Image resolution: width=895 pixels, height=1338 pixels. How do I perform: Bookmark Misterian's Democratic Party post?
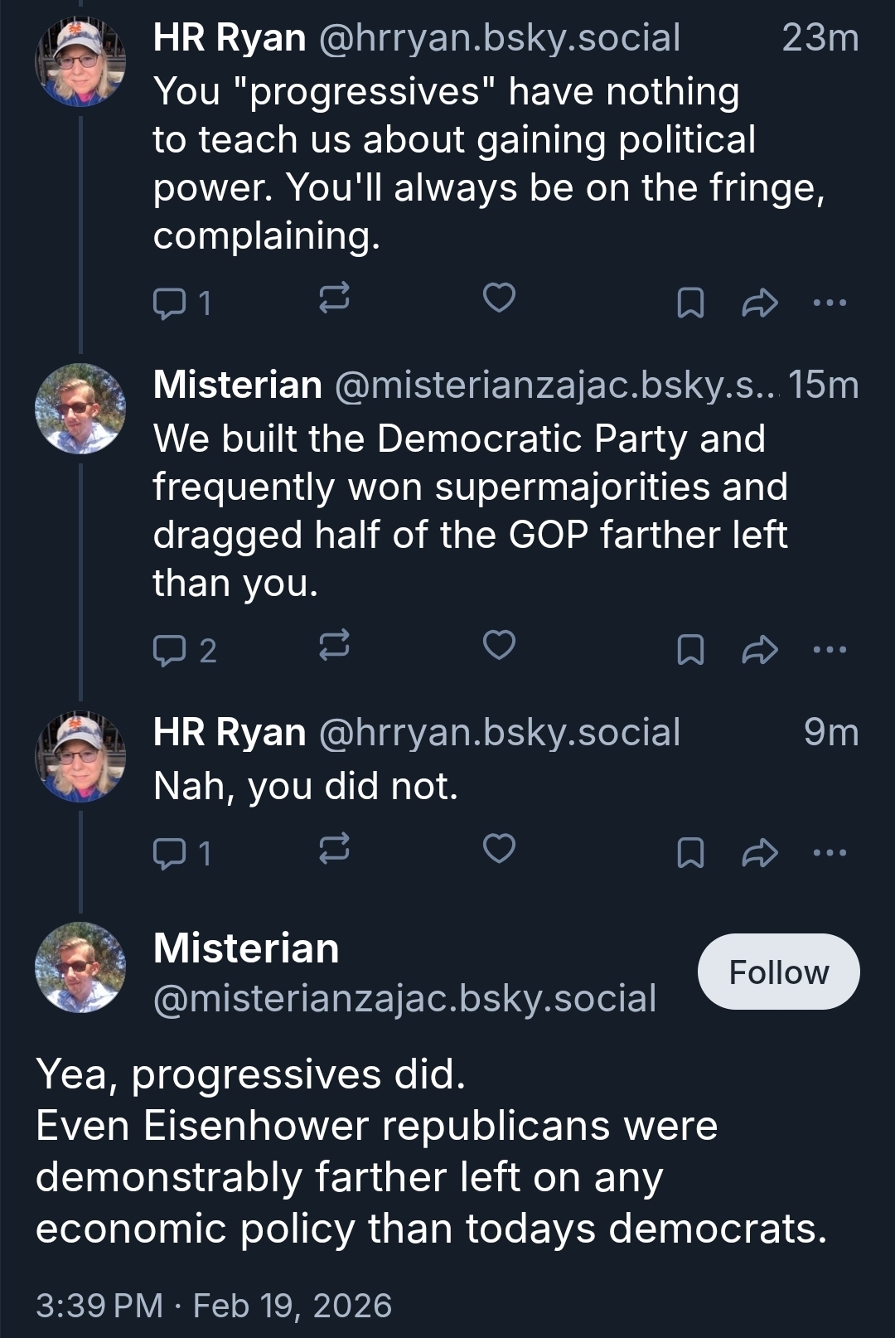[690, 650]
